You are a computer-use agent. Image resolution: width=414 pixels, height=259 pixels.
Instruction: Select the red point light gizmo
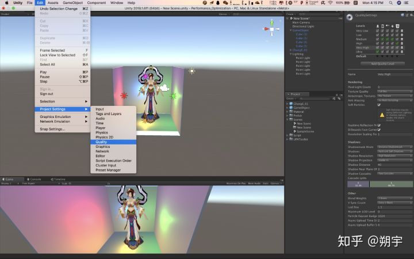(124, 96)
